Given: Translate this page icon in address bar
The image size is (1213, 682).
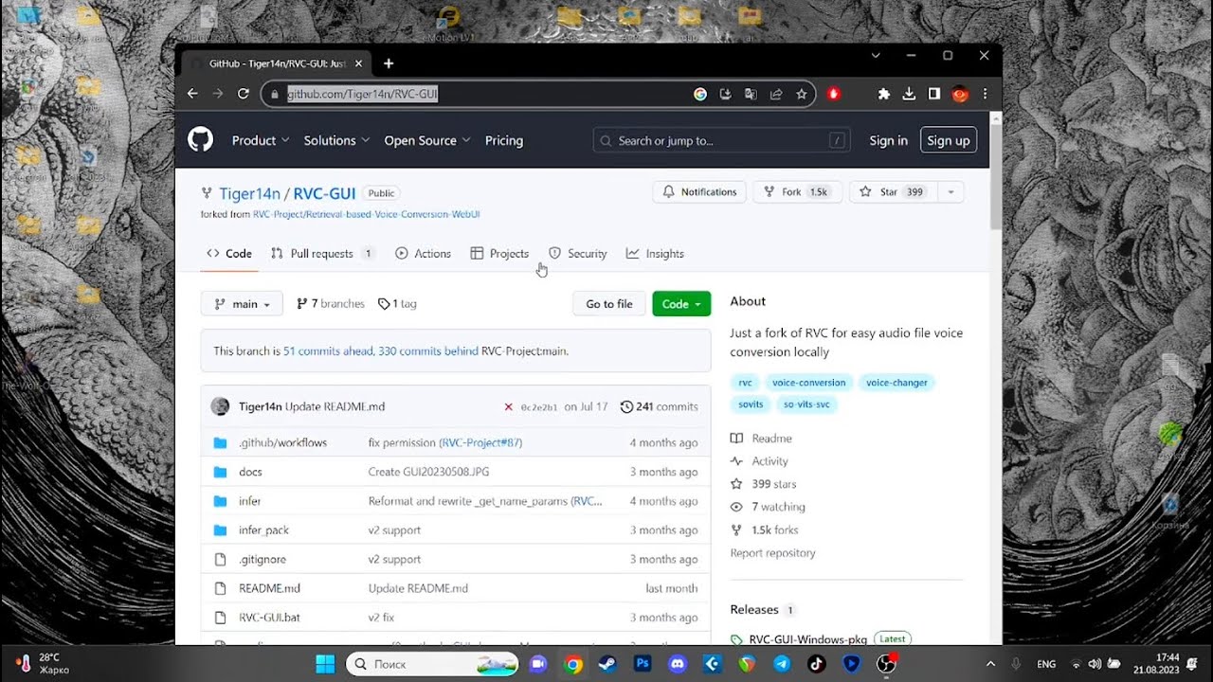Looking at the screenshot, I should (751, 94).
